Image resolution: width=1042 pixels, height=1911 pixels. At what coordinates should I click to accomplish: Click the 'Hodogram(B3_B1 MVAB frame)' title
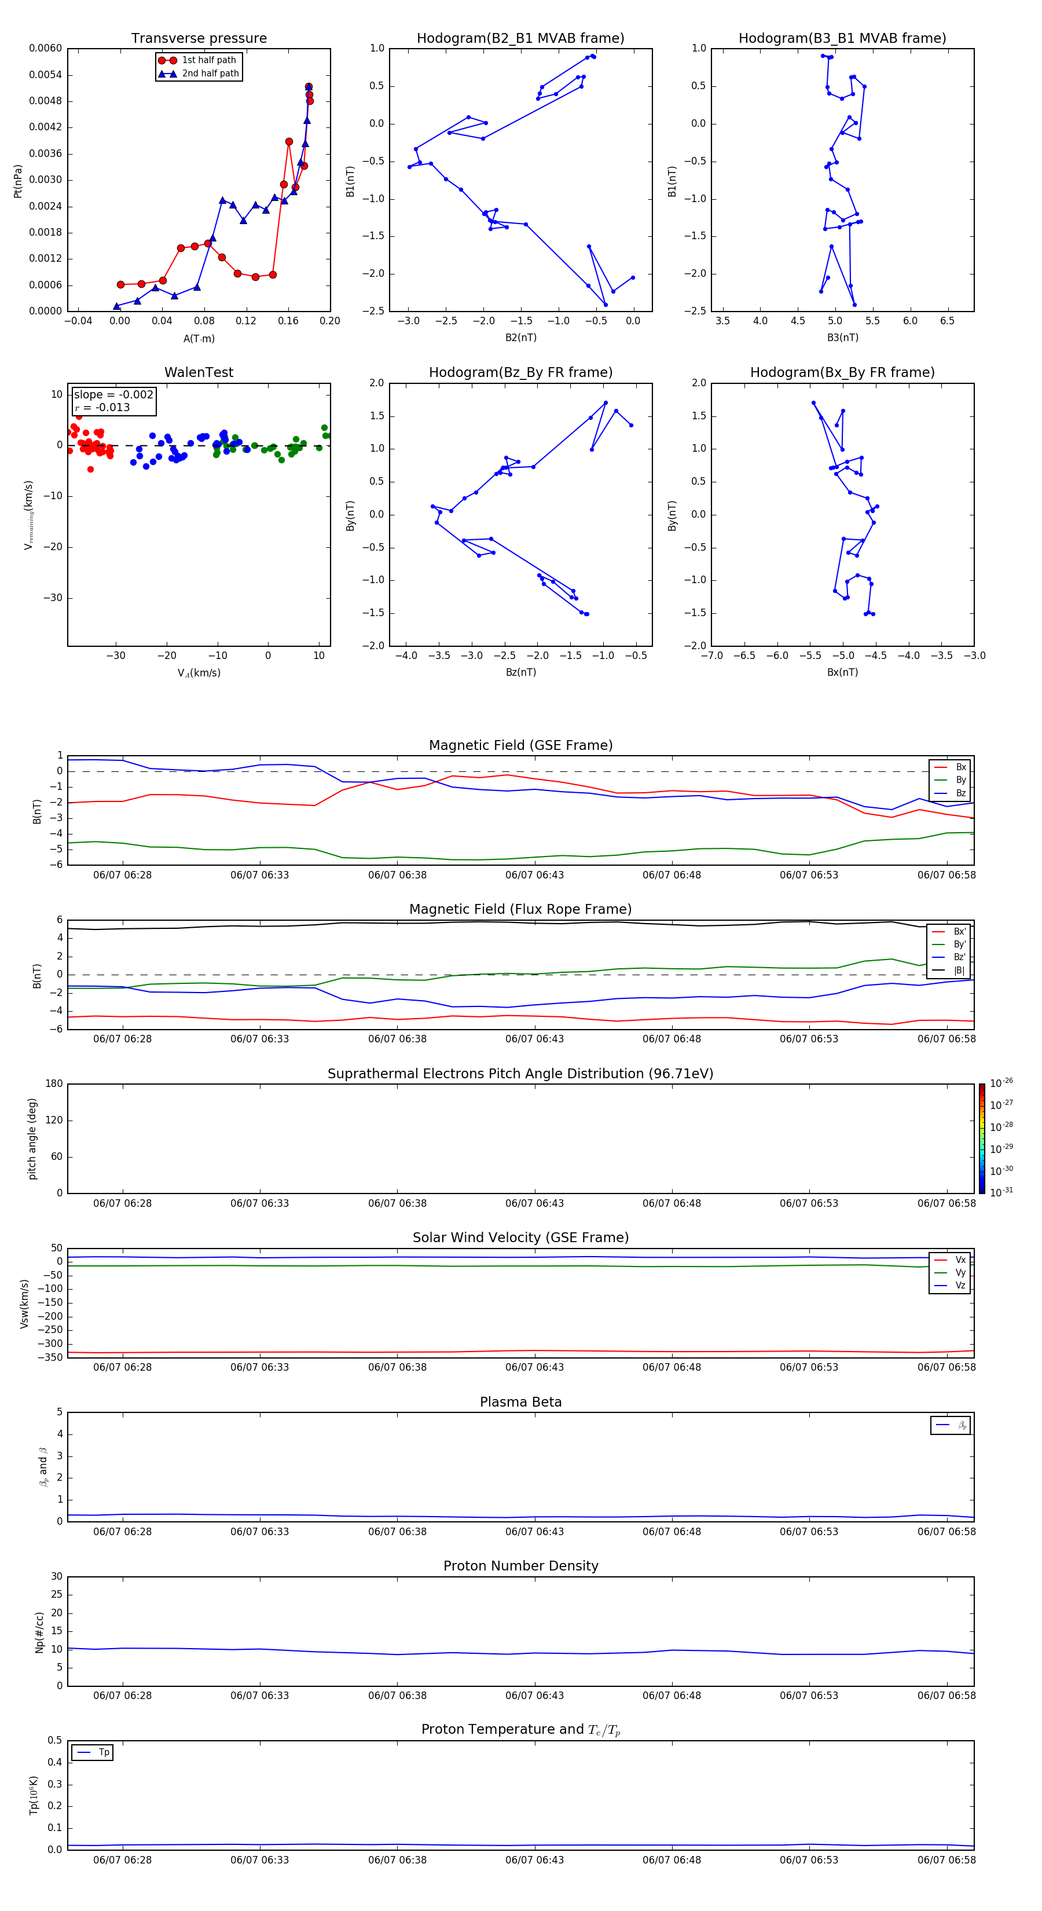point(842,38)
